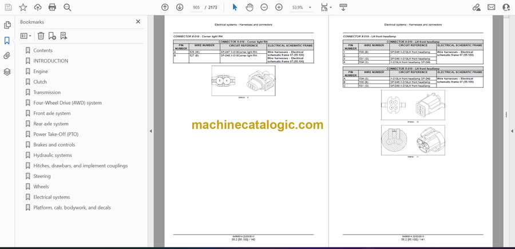Viewport: 515px width, 249px height.
Task: Toggle the Bookmarks panel icon
Action: [7, 41]
